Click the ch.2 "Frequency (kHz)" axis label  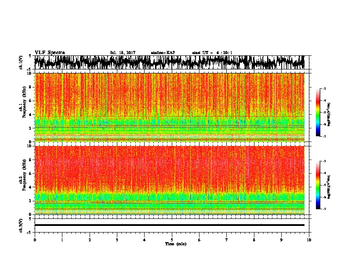(25, 175)
